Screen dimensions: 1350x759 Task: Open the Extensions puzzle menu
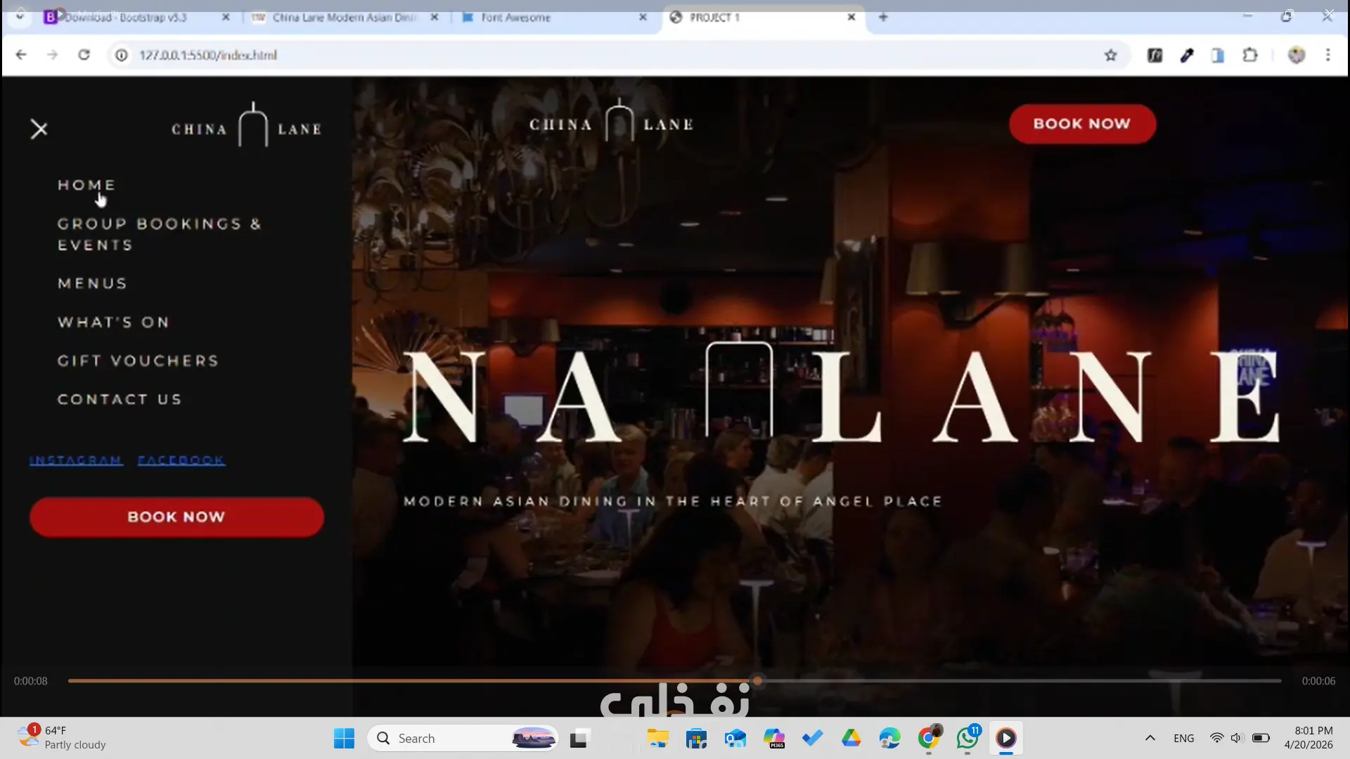pyautogui.click(x=1250, y=55)
